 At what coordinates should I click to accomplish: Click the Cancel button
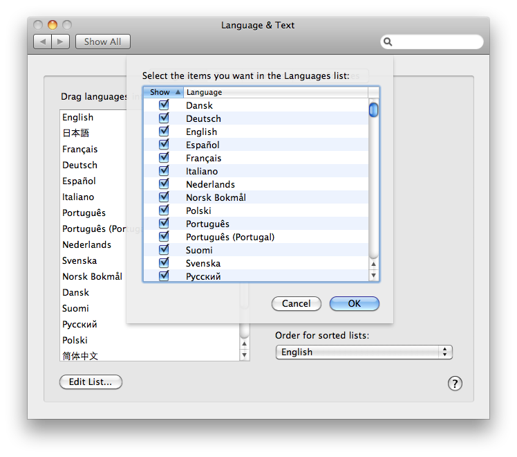[296, 303]
